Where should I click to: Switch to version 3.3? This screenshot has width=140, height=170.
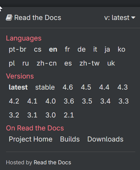124,101
